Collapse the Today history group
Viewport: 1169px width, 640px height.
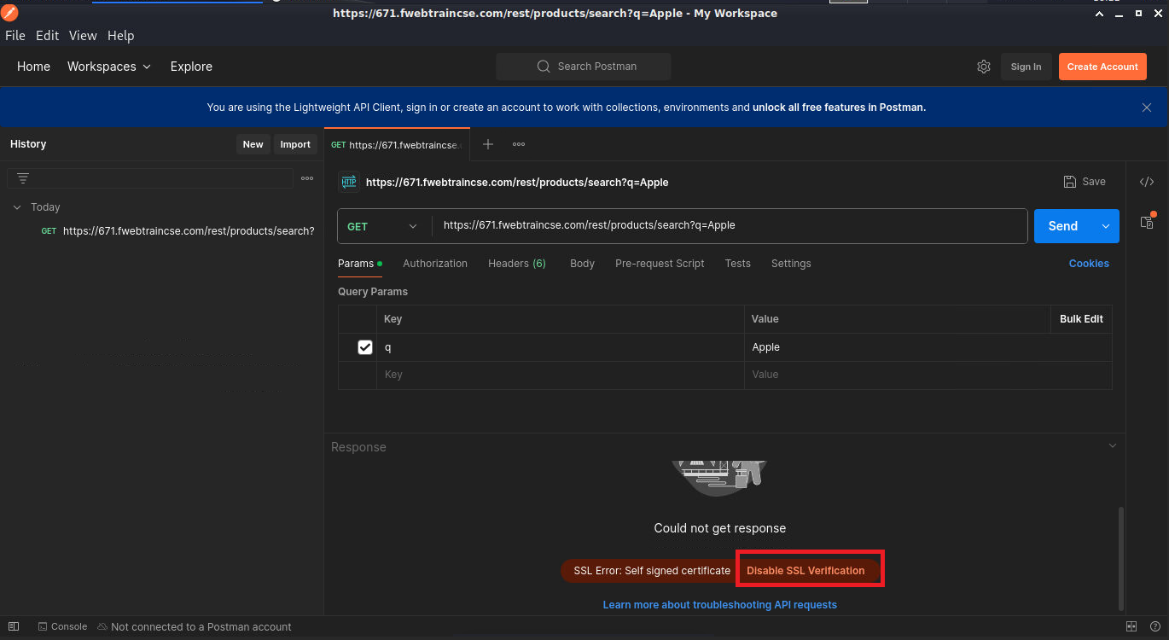pos(17,207)
